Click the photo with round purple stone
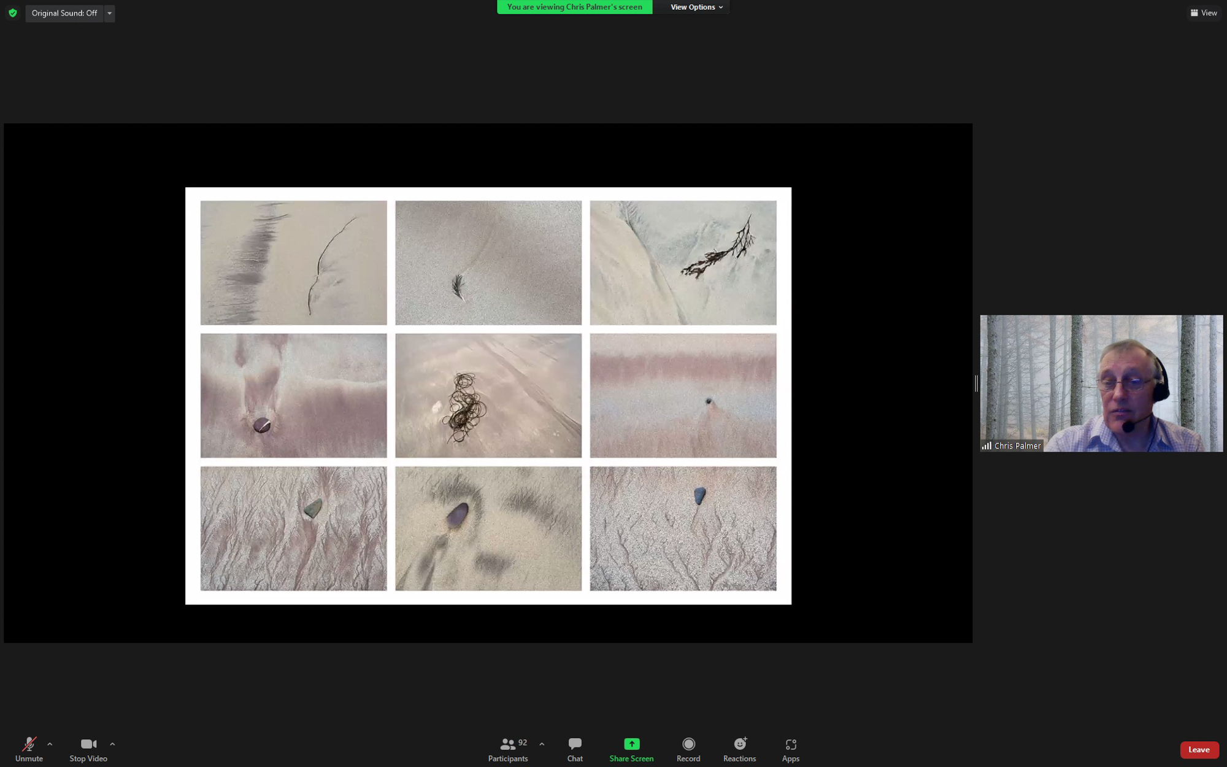Viewport: 1227px width, 767px height. point(294,396)
